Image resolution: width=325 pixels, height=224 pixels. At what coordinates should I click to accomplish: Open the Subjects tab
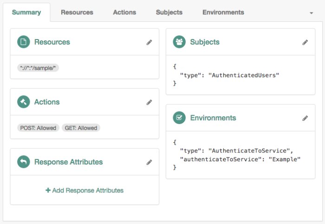[x=169, y=12]
